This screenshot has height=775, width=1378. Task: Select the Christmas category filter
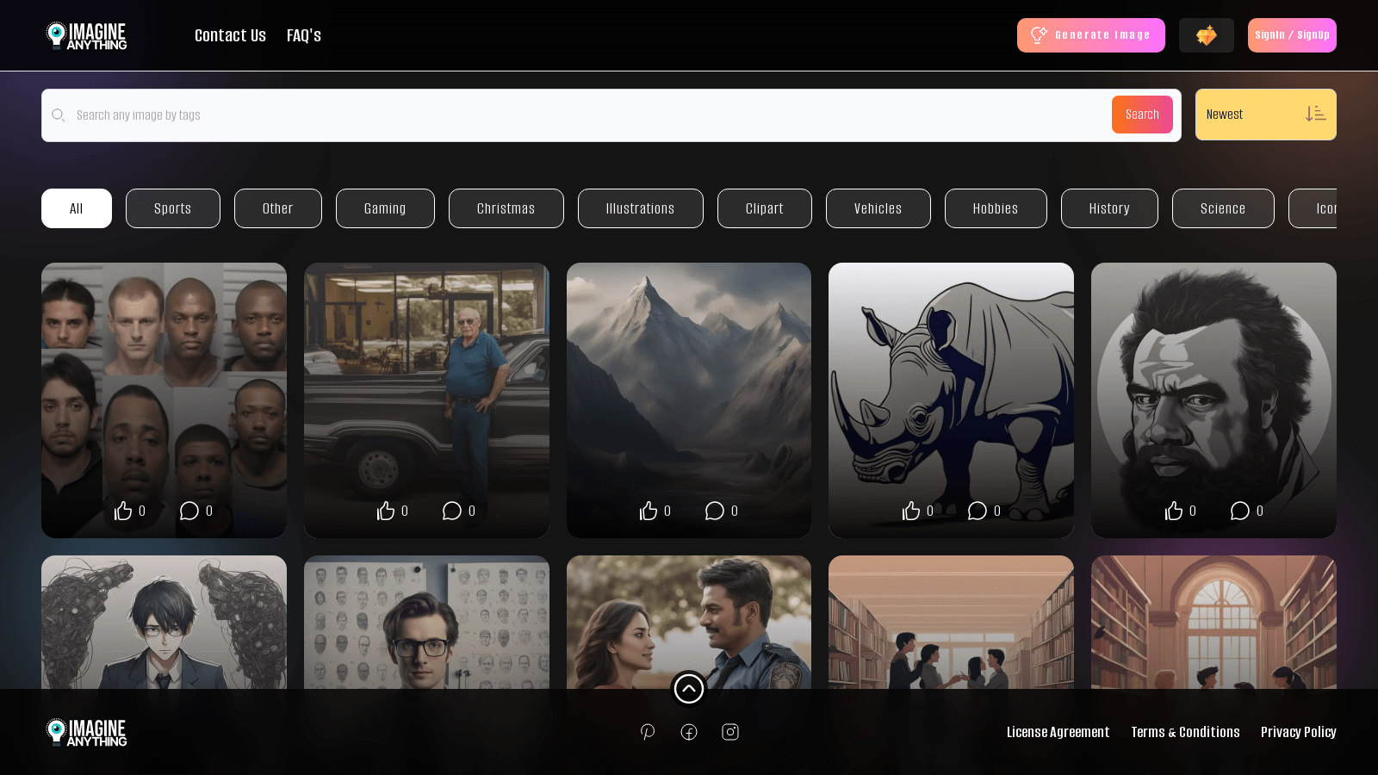tap(506, 208)
